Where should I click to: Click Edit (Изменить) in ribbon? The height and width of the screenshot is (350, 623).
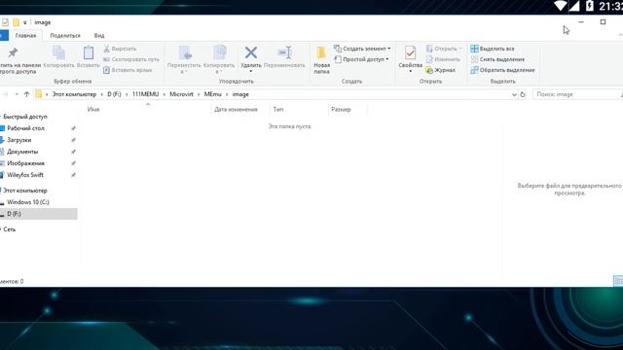pos(443,59)
